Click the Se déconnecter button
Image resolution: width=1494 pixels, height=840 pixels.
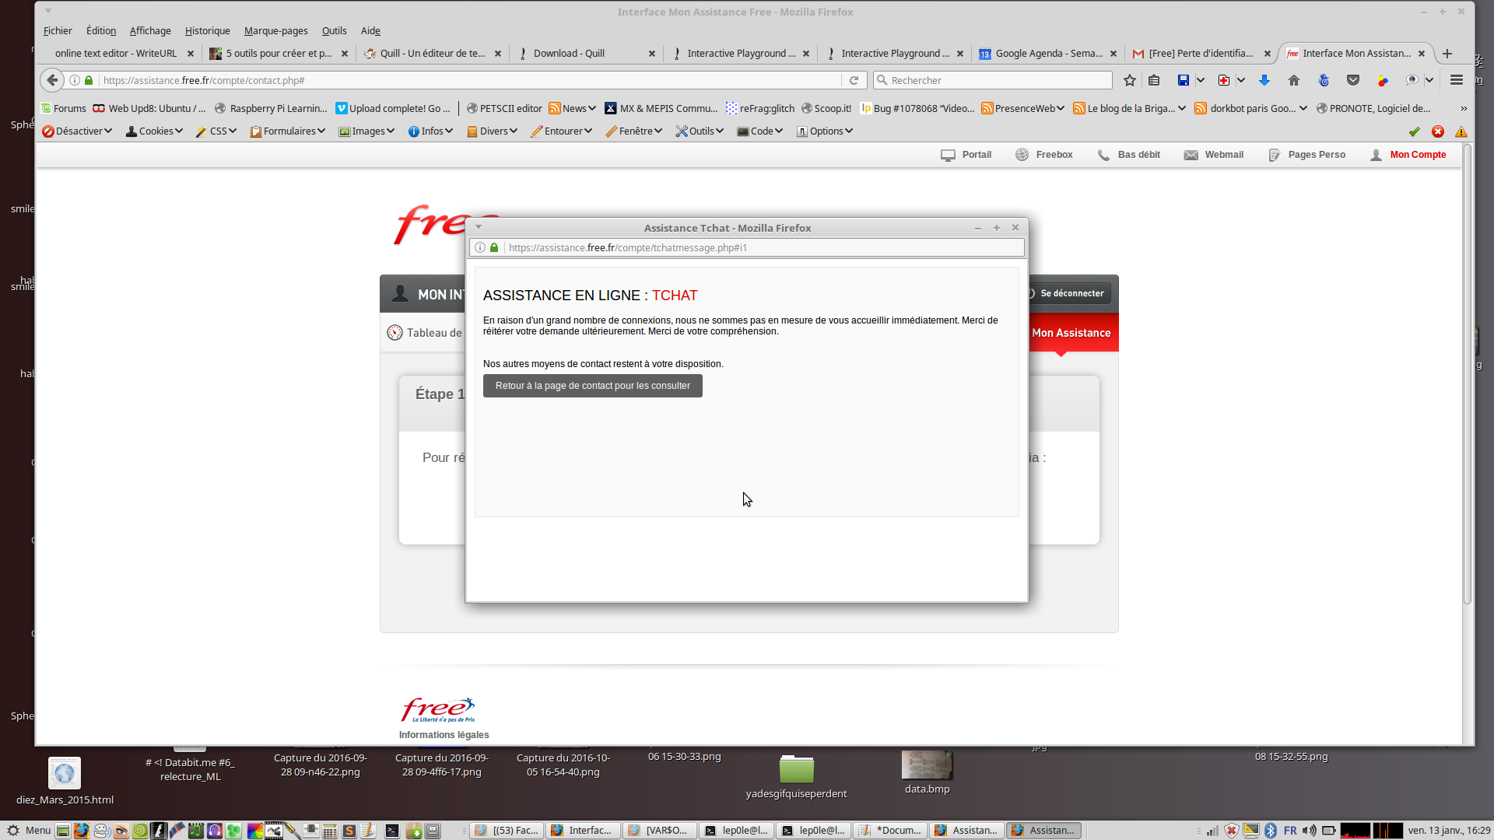coord(1070,293)
